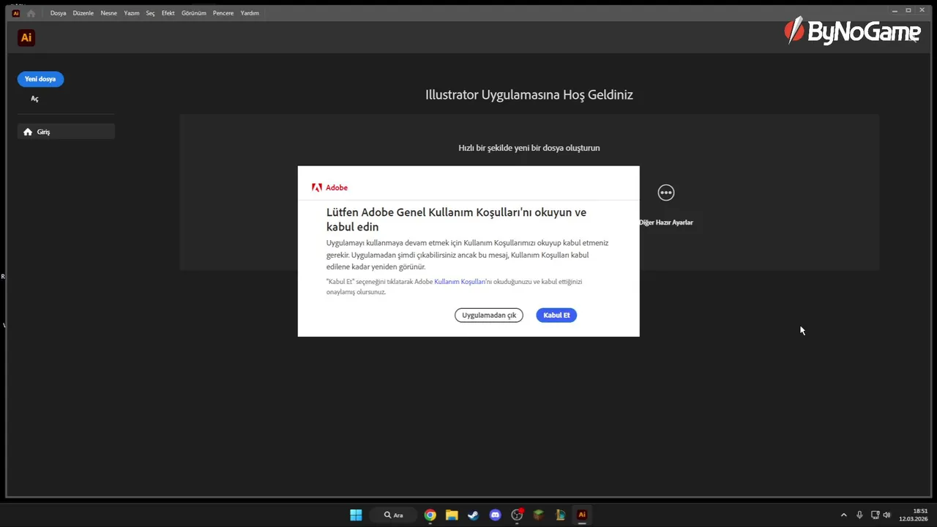The height and width of the screenshot is (527, 937).
Task: Click the Hızlı bir şekilde yeni bir dosya oluşturun text
Action: coord(529,148)
